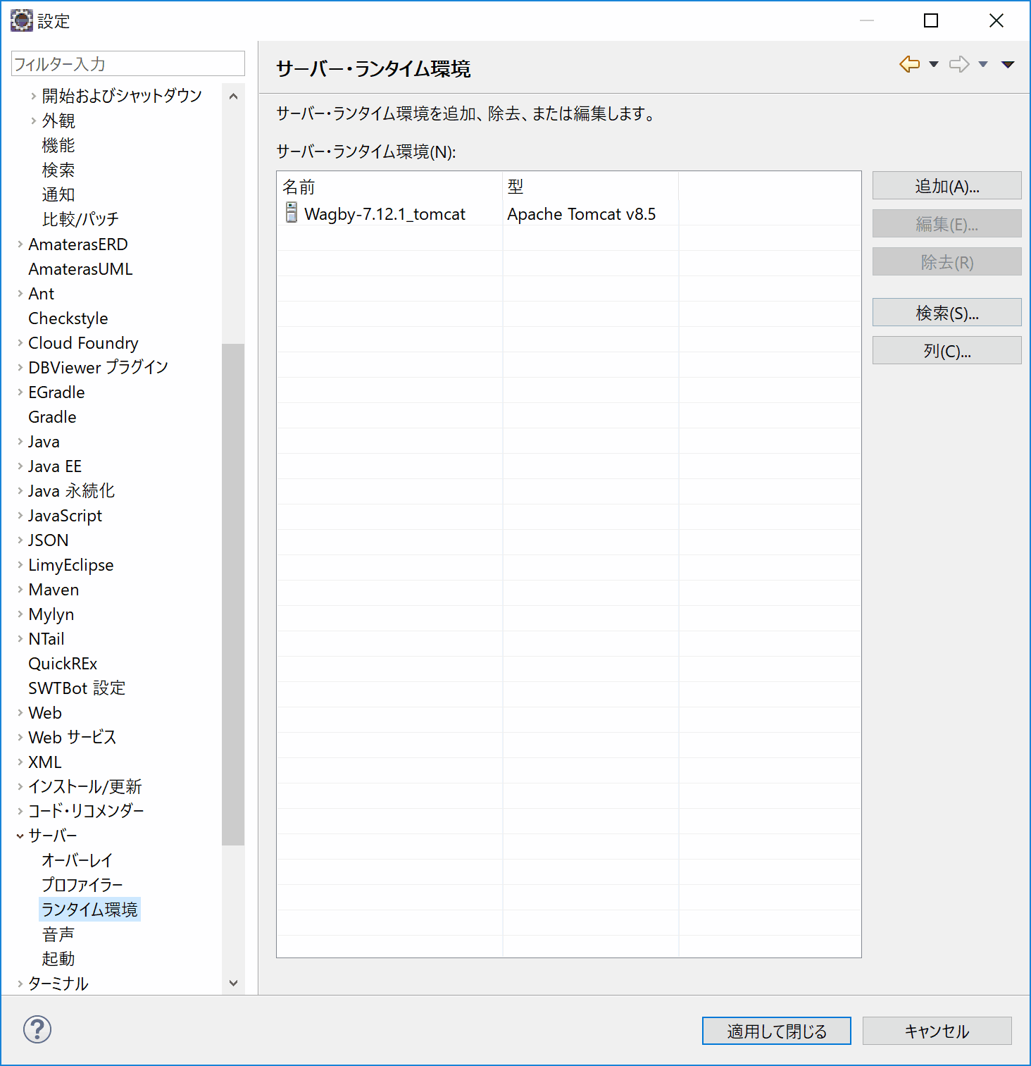Viewport: 1031px width, 1066px height.
Task: Expand the 開始およびシャットダウン tree node
Action: (x=33, y=96)
